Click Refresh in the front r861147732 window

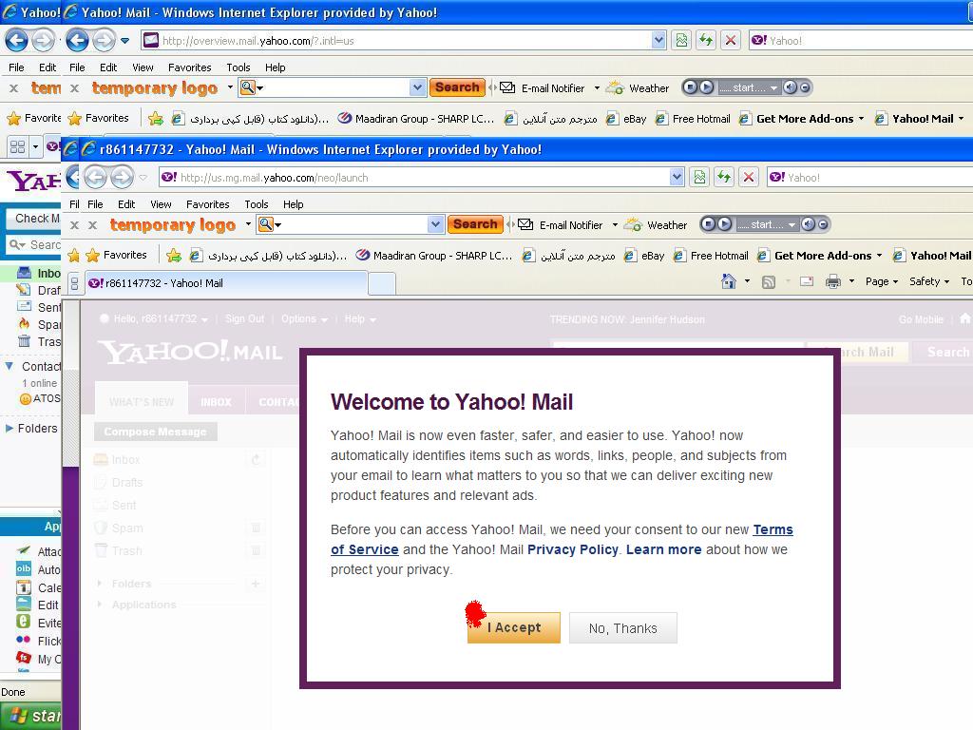(724, 178)
